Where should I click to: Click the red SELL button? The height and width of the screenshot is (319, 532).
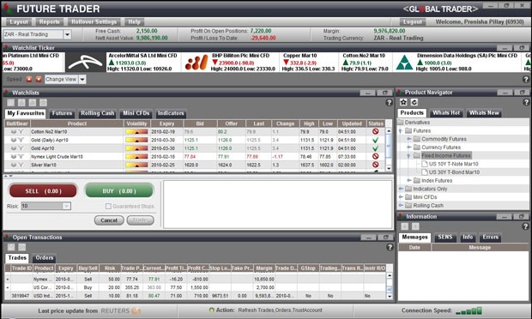(x=43, y=191)
